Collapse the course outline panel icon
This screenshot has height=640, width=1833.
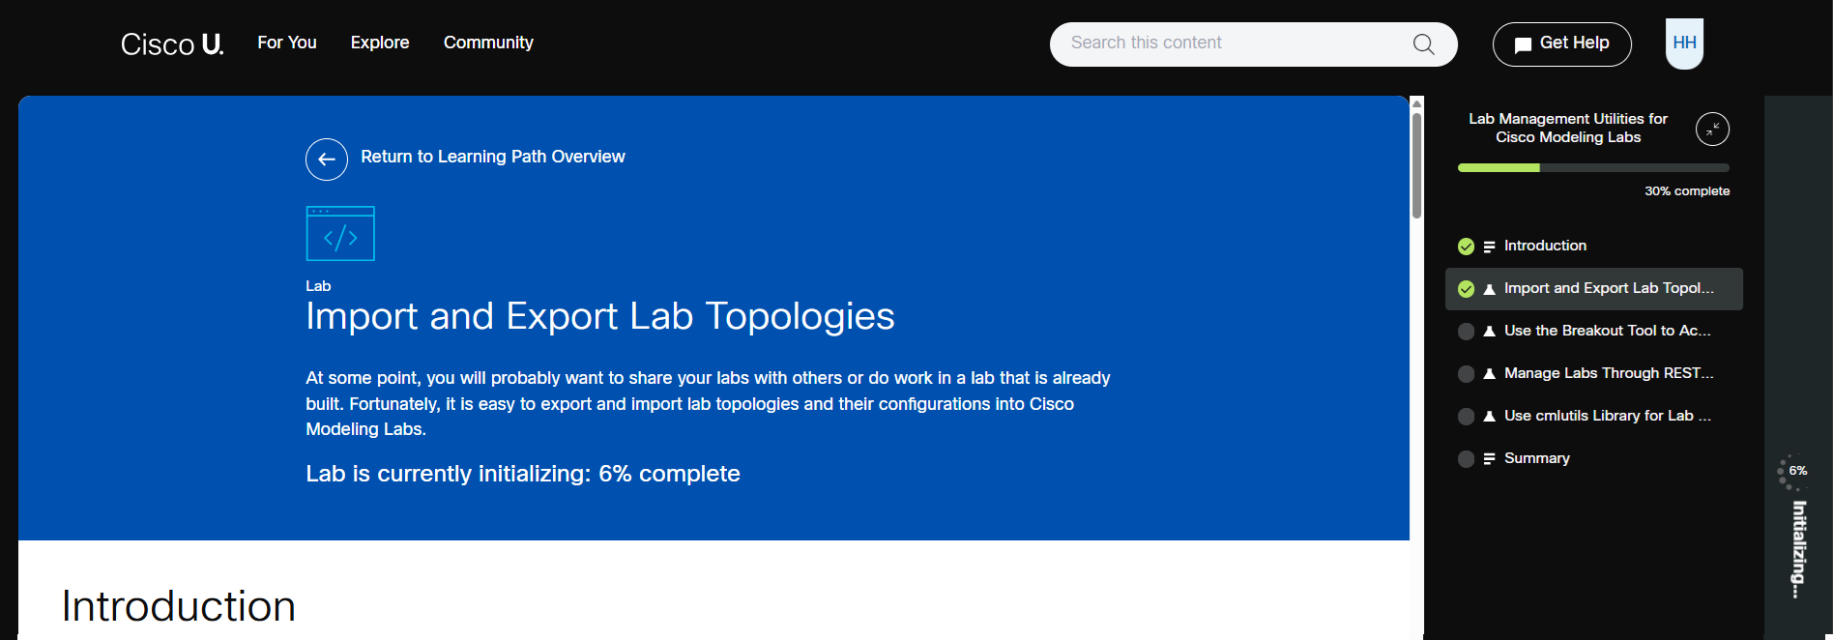pos(1712,129)
